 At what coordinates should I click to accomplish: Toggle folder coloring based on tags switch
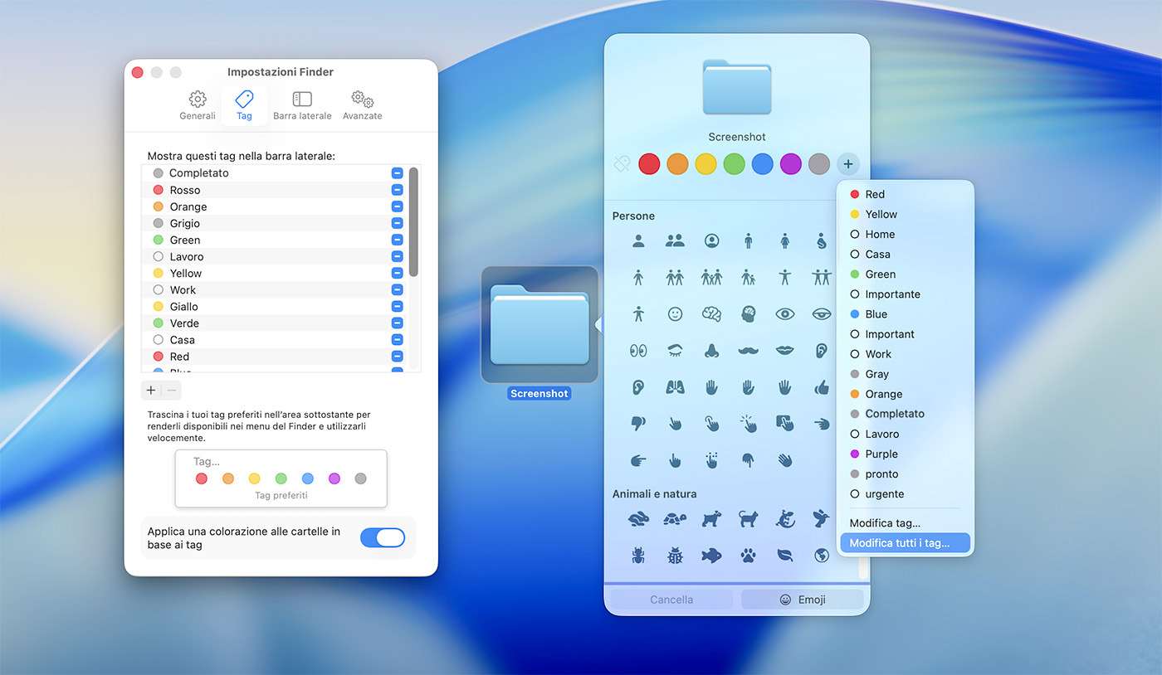point(383,538)
